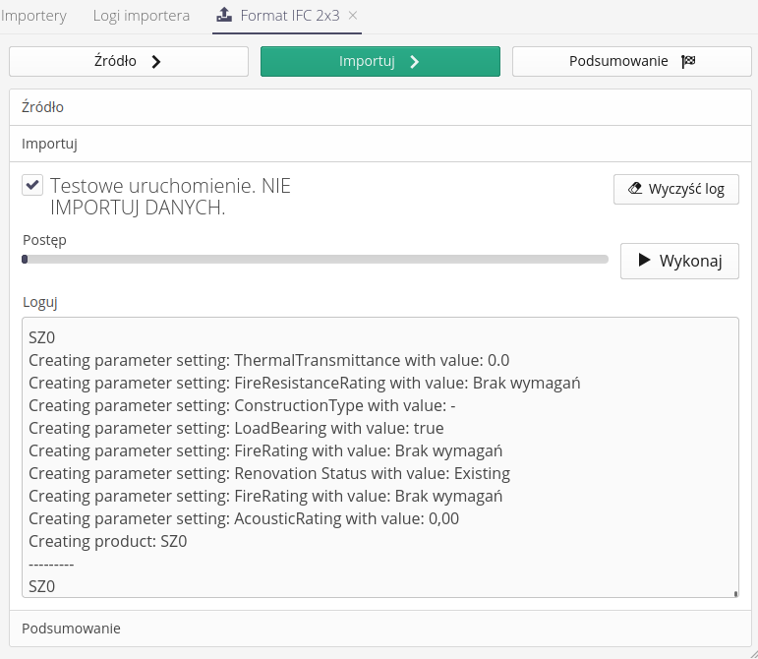Image resolution: width=758 pixels, height=659 pixels.
Task: Grab the log area resize handle
Action: pos(734,593)
